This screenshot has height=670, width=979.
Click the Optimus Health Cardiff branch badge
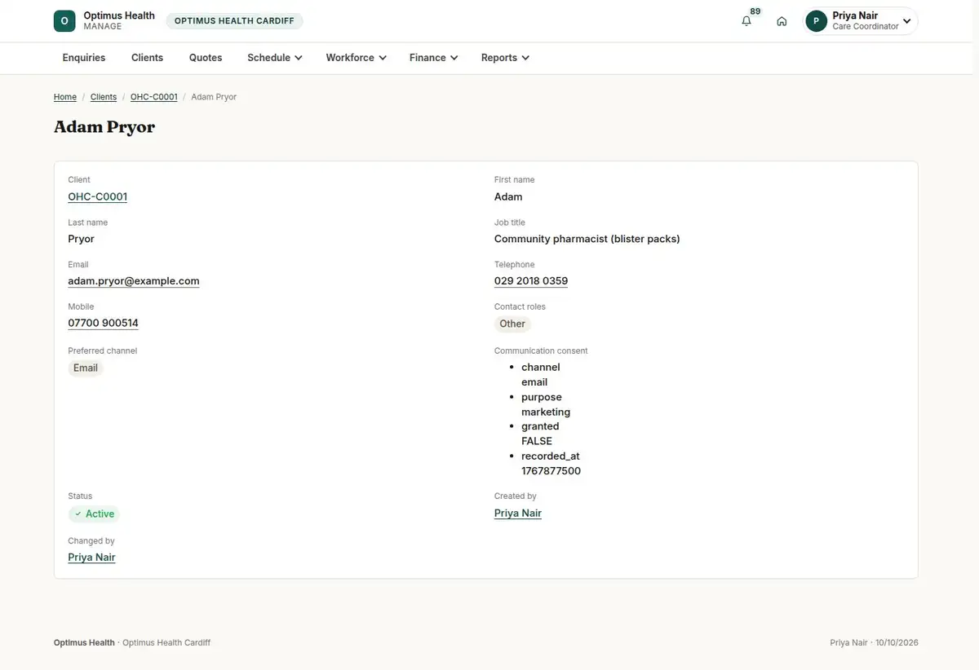[234, 21]
